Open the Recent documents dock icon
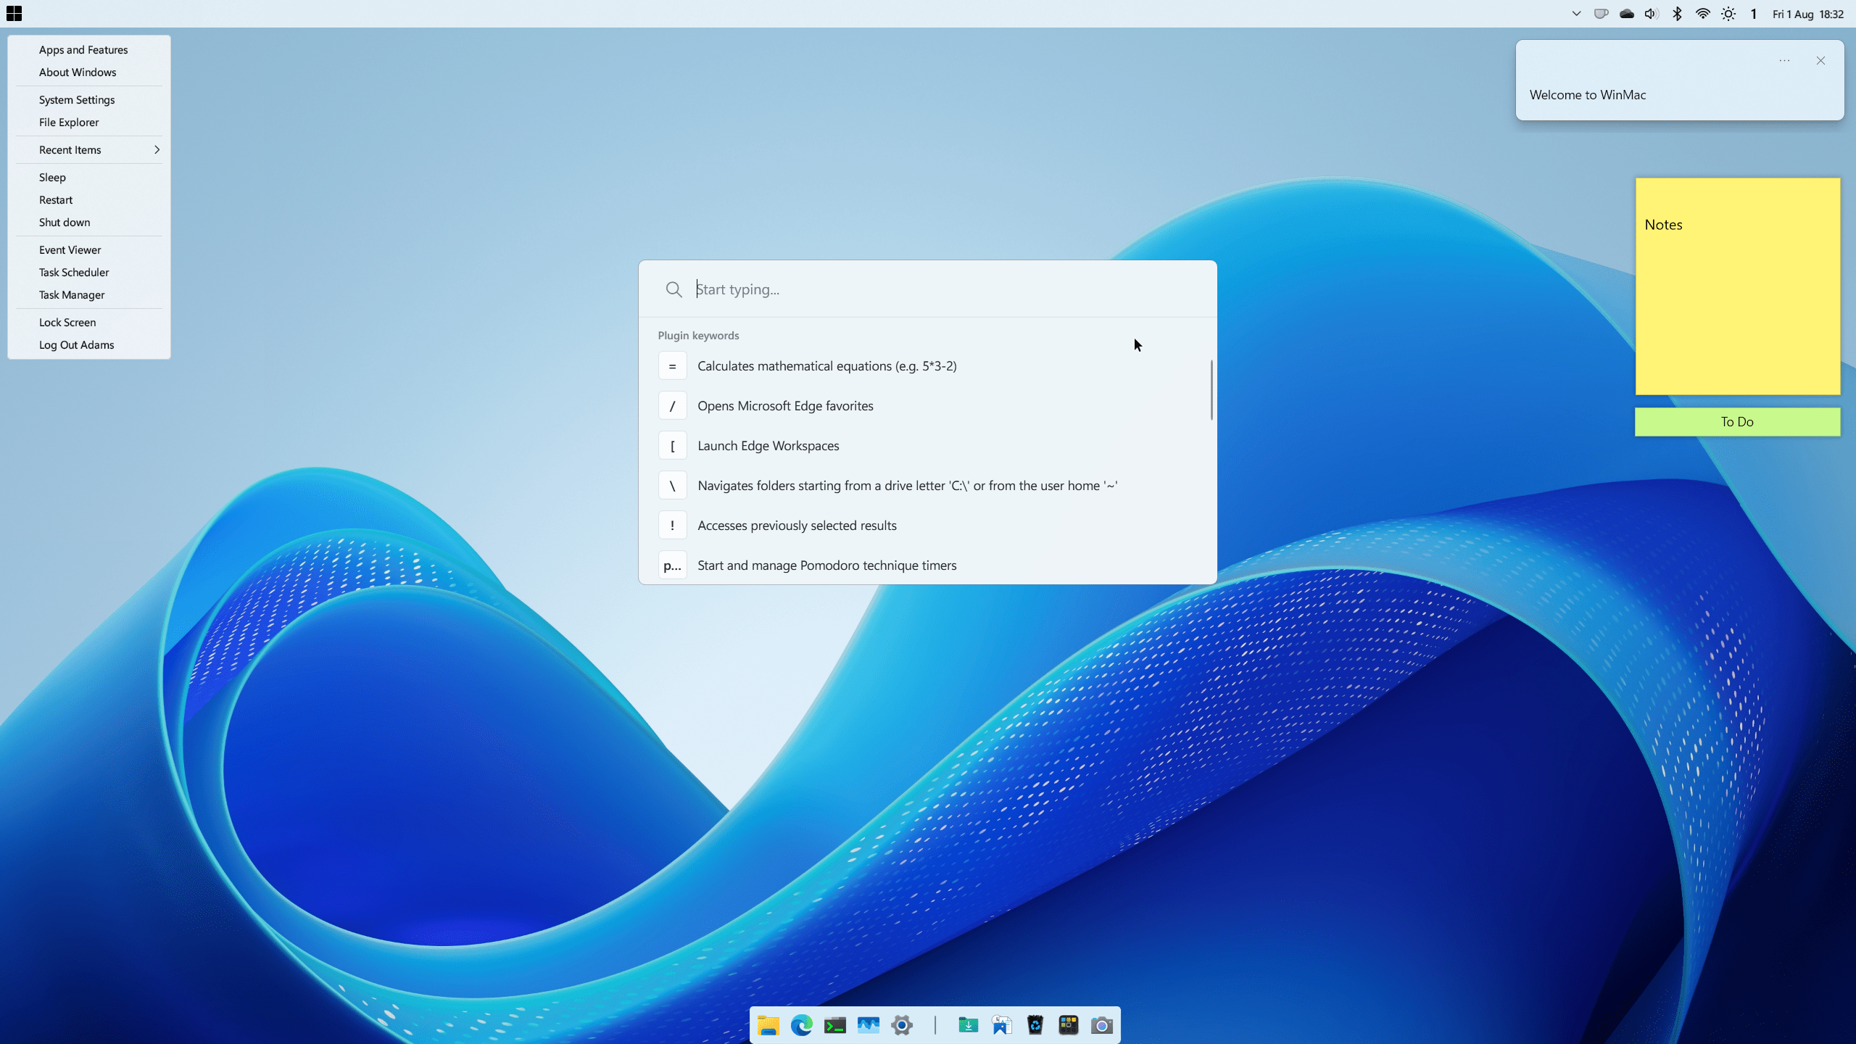This screenshot has width=1856, height=1044. (x=1001, y=1025)
